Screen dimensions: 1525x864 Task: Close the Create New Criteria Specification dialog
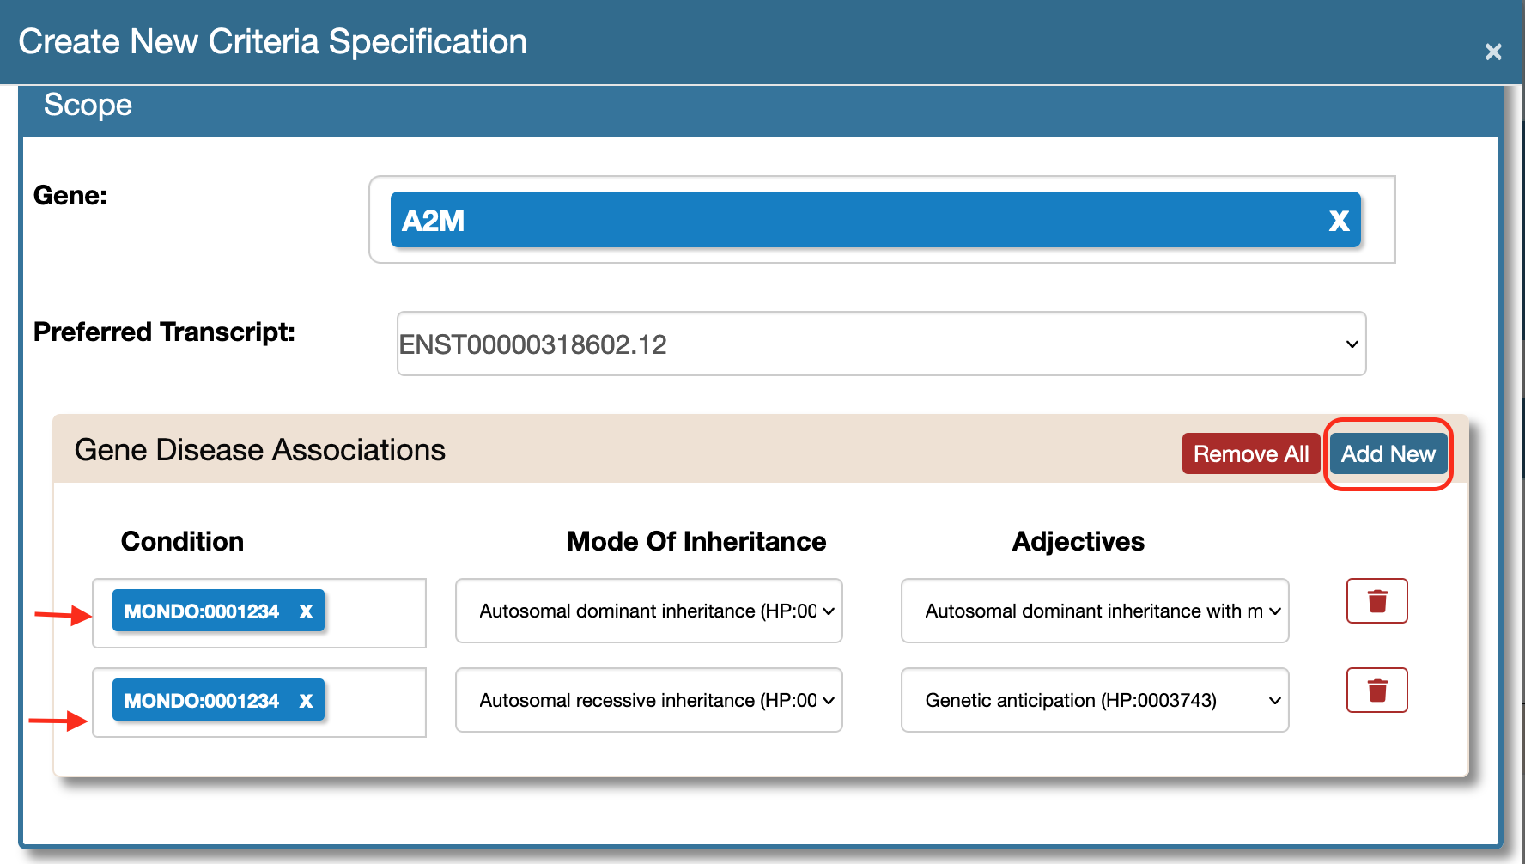pos(1493,52)
